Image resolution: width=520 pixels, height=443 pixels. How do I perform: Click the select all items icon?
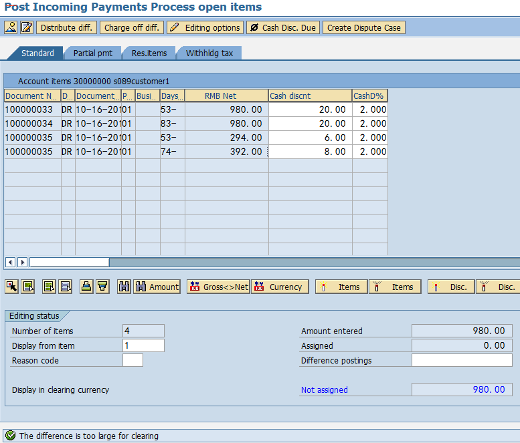pyautogui.click(x=28, y=287)
